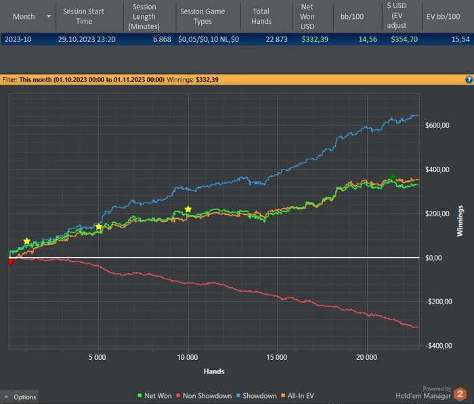Viewport: 474px width, 404px height.
Task: Click the Month column header
Action: tap(24, 16)
